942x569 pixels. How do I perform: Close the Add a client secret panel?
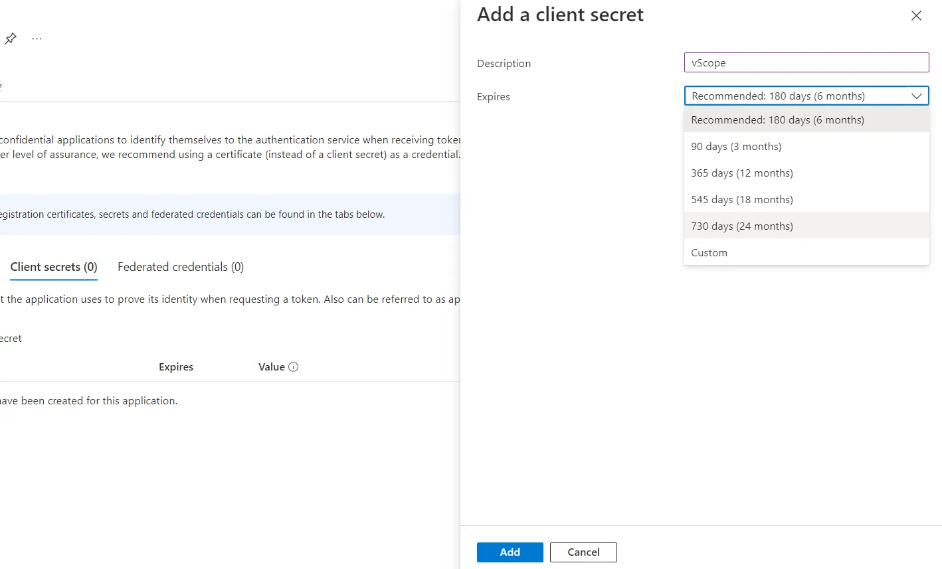point(916,15)
